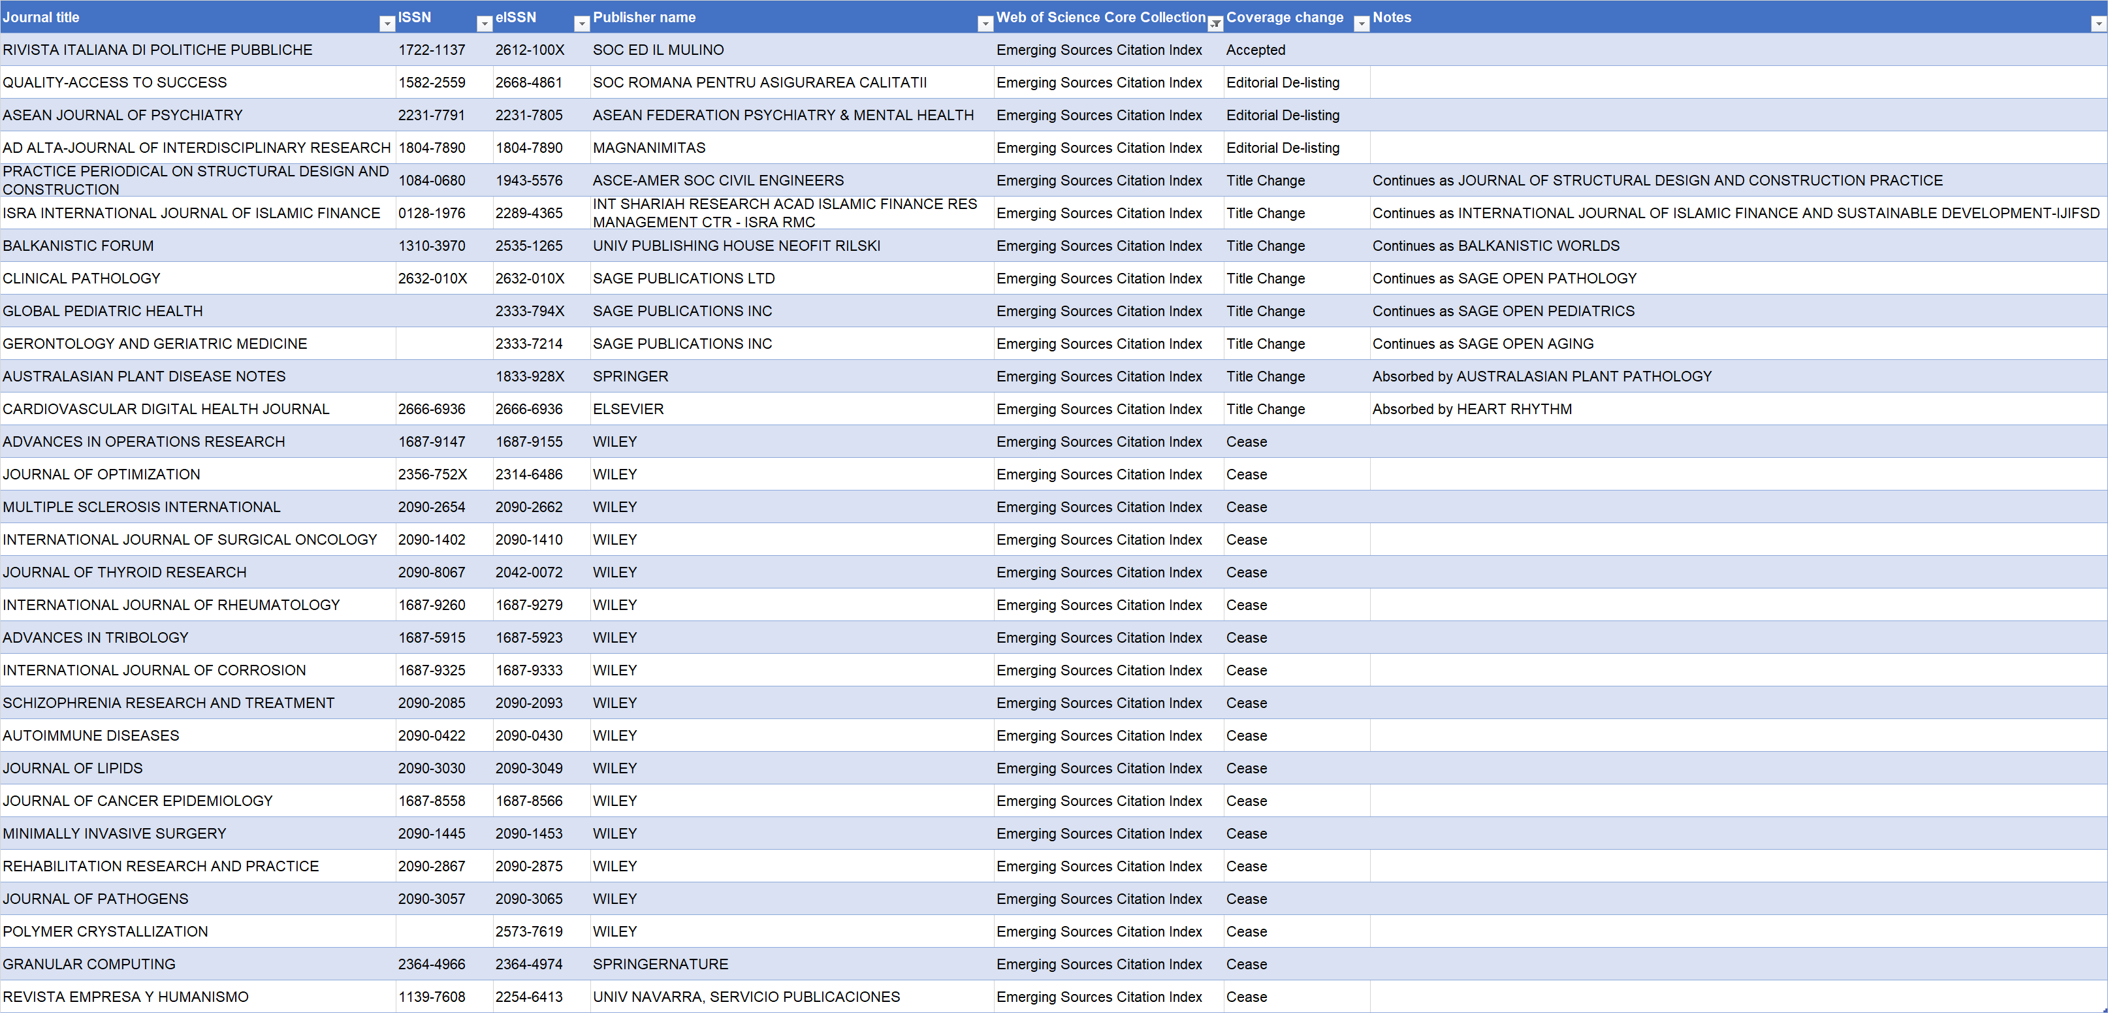Image resolution: width=2108 pixels, height=1013 pixels.
Task: Select publisher cell ELSEVIER
Action: pyautogui.click(x=792, y=409)
